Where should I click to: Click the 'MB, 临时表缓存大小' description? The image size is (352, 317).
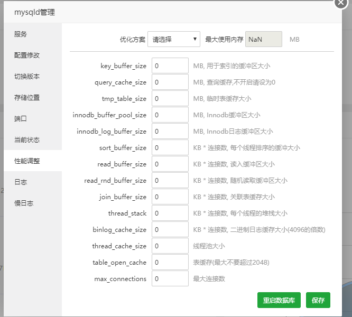point(222,98)
